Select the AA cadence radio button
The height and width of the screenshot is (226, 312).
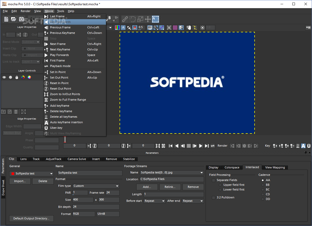coord(263,180)
